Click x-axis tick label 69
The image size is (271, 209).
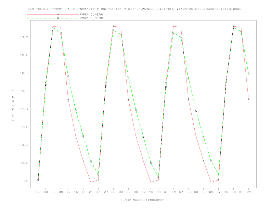coord(211,192)
